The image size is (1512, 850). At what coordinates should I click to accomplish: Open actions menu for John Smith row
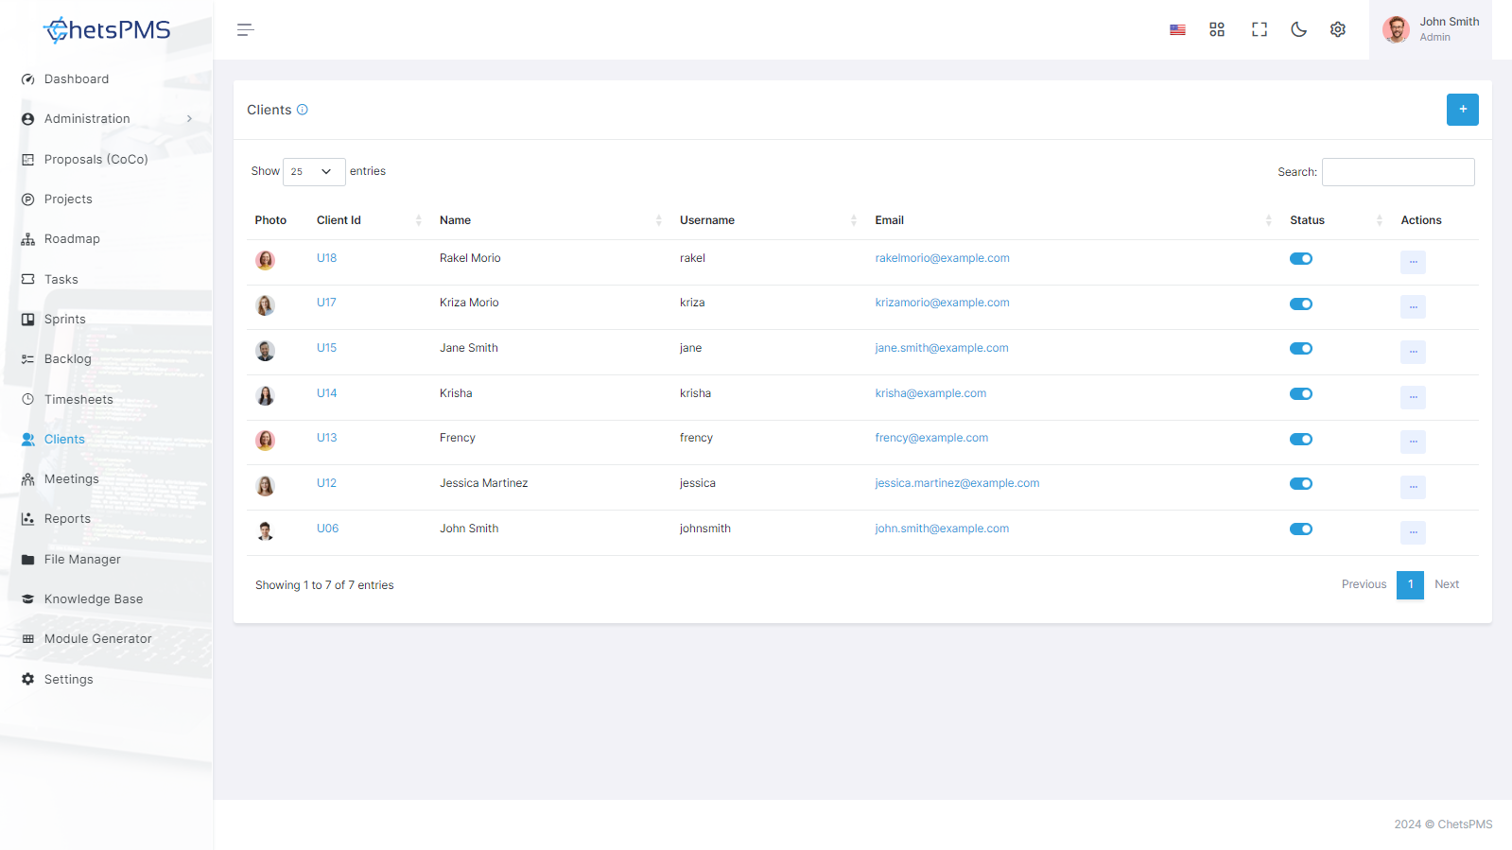(x=1413, y=532)
